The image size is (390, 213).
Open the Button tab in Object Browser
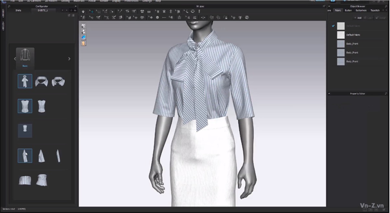tap(348, 10)
